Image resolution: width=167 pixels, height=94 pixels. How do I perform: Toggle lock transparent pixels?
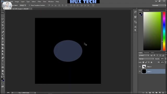[143, 62]
